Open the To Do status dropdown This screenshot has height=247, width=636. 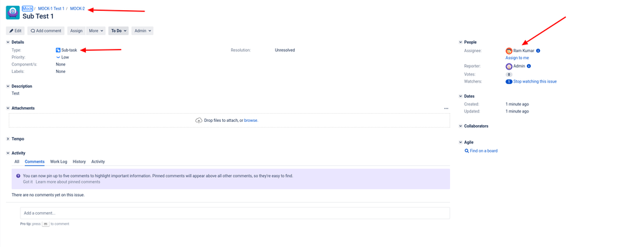(118, 30)
